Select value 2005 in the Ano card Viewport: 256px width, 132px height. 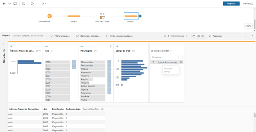(57, 79)
